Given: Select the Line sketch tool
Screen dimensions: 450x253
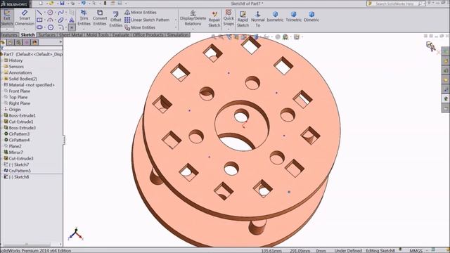Looking at the screenshot, I should click(39, 13).
